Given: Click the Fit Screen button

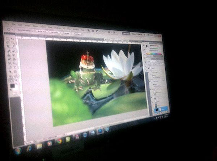Looking at the screenshot, I should [54, 33].
